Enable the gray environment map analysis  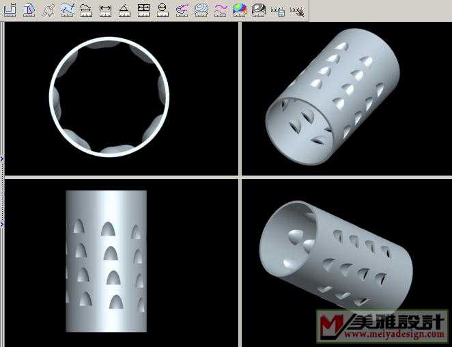[258, 10]
